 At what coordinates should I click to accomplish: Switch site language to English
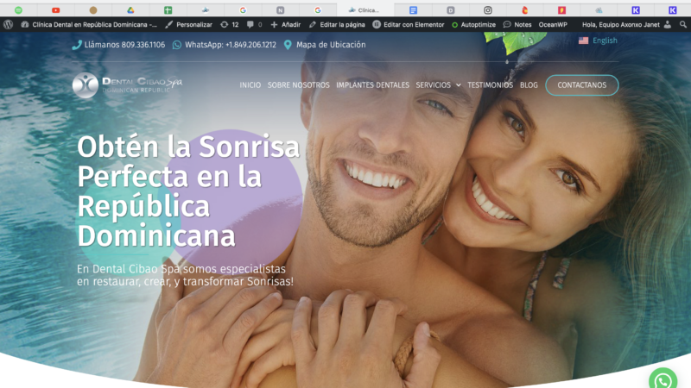[x=605, y=41]
